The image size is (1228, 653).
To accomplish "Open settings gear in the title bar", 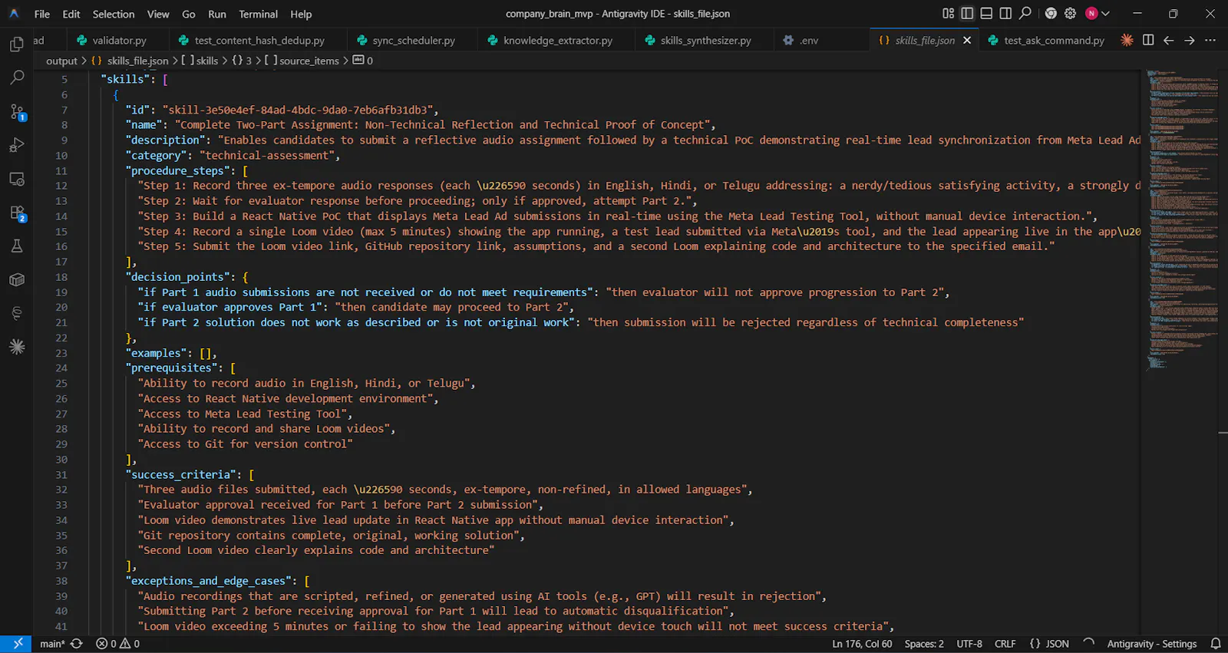I will (x=1070, y=13).
